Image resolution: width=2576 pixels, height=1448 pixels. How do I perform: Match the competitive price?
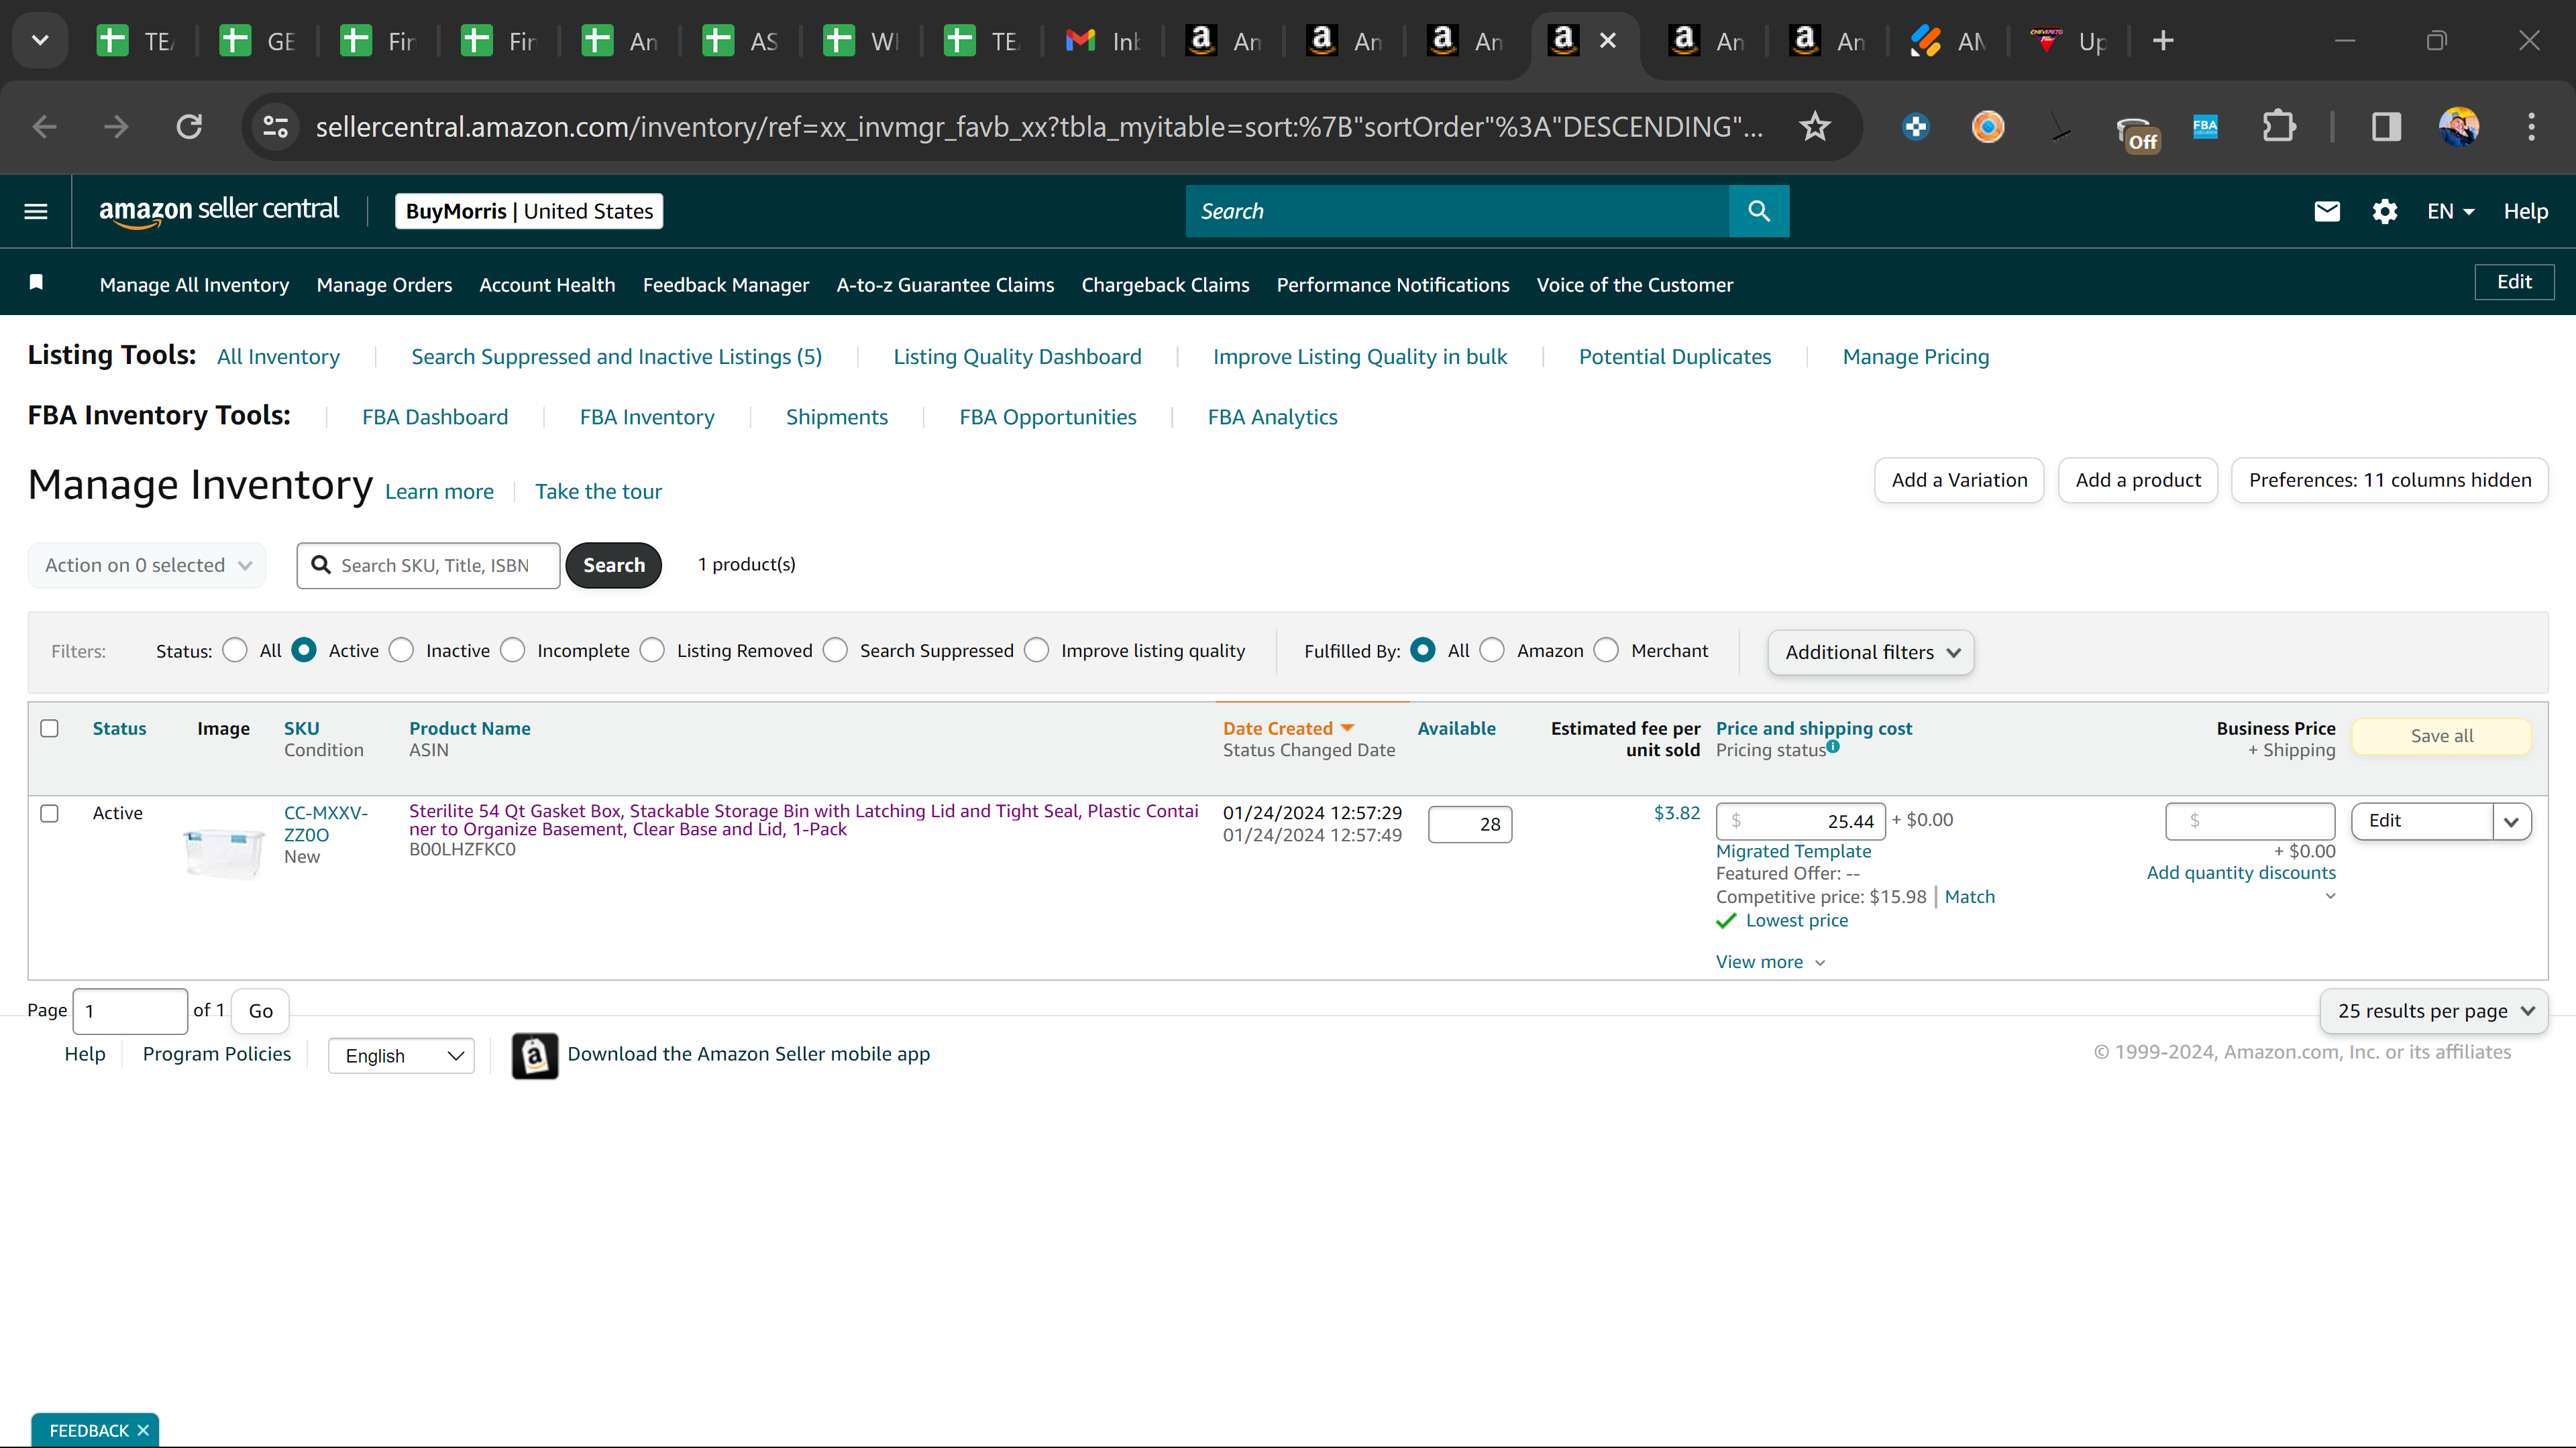pos(1970,896)
